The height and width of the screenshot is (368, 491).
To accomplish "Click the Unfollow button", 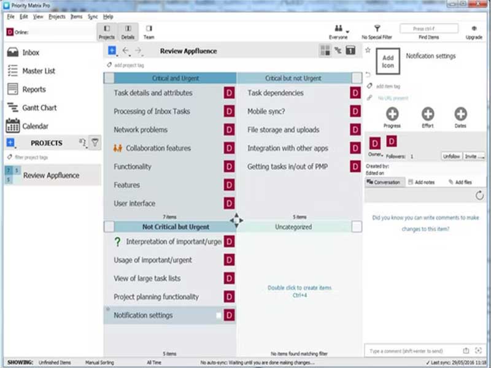I will (452, 156).
